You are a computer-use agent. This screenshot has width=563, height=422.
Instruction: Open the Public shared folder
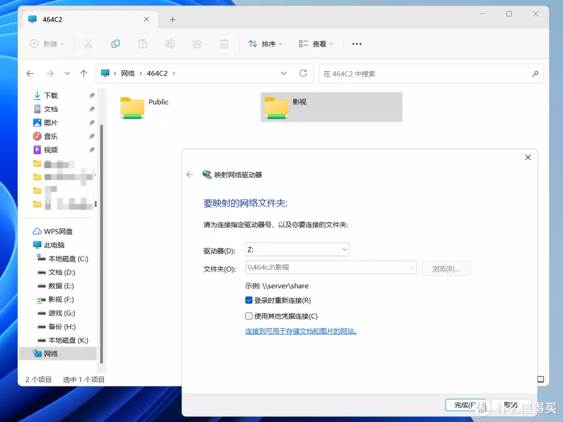coord(145,107)
